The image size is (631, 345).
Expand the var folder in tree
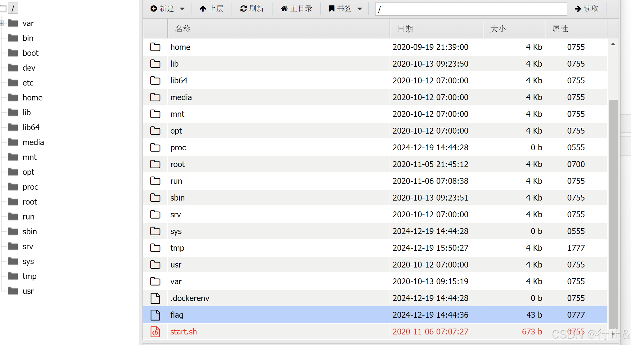pyautogui.click(x=2, y=23)
